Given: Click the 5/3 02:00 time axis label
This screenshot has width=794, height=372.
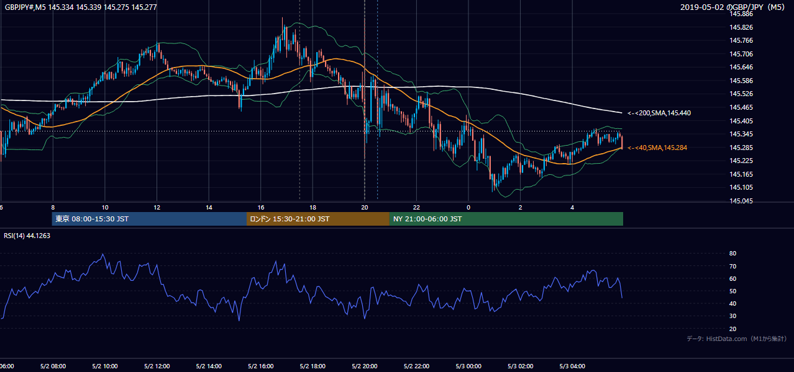Looking at the screenshot, I should click(520, 366).
